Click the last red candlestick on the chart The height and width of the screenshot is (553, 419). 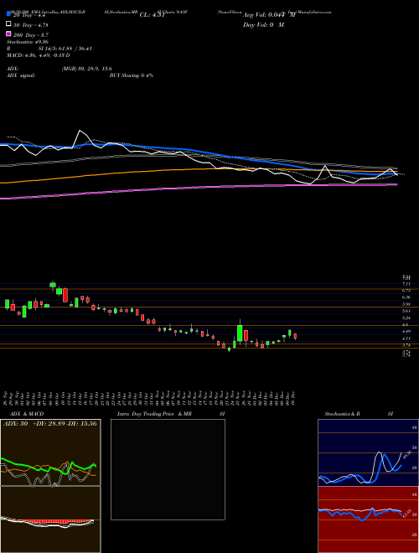(295, 336)
